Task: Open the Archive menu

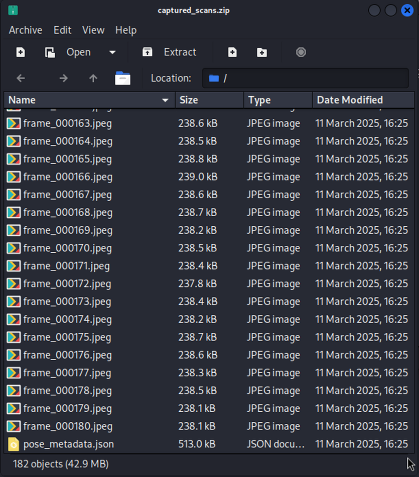Action: 25,30
